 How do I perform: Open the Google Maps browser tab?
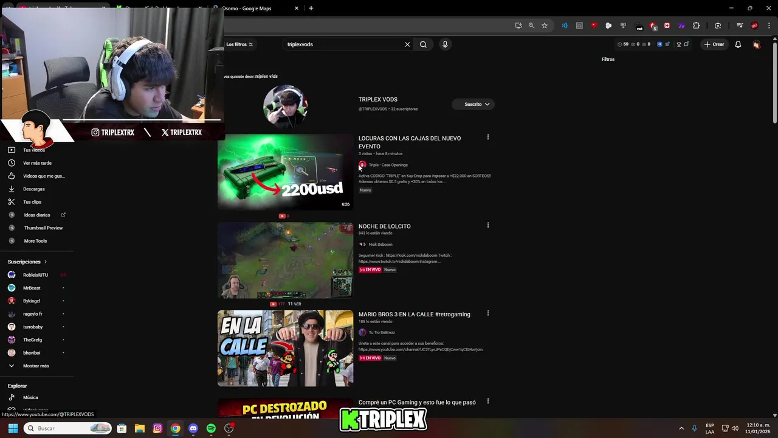pyautogui.click(x=255, y=9)
